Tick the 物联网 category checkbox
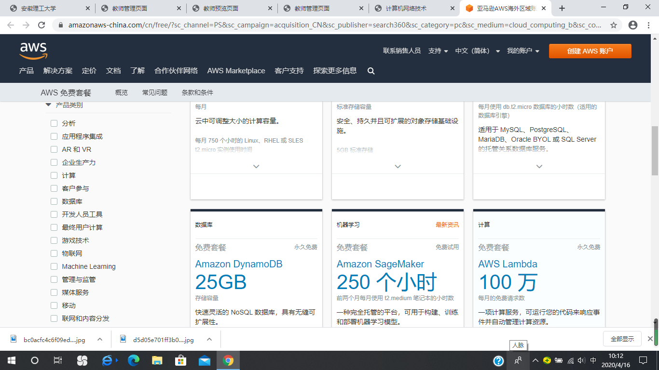This screenshot has height=370, width=659. pyautogui.click(x=54, y=253)
